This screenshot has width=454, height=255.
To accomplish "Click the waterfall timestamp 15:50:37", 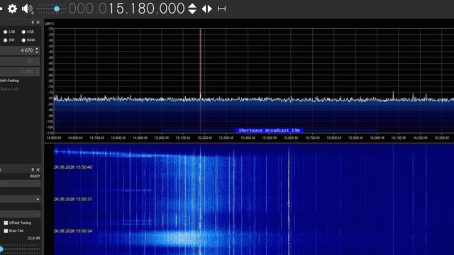I will click(x=73, y=199).
